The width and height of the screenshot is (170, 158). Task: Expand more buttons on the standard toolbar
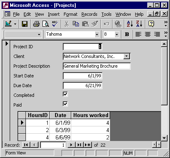(166, 24)
